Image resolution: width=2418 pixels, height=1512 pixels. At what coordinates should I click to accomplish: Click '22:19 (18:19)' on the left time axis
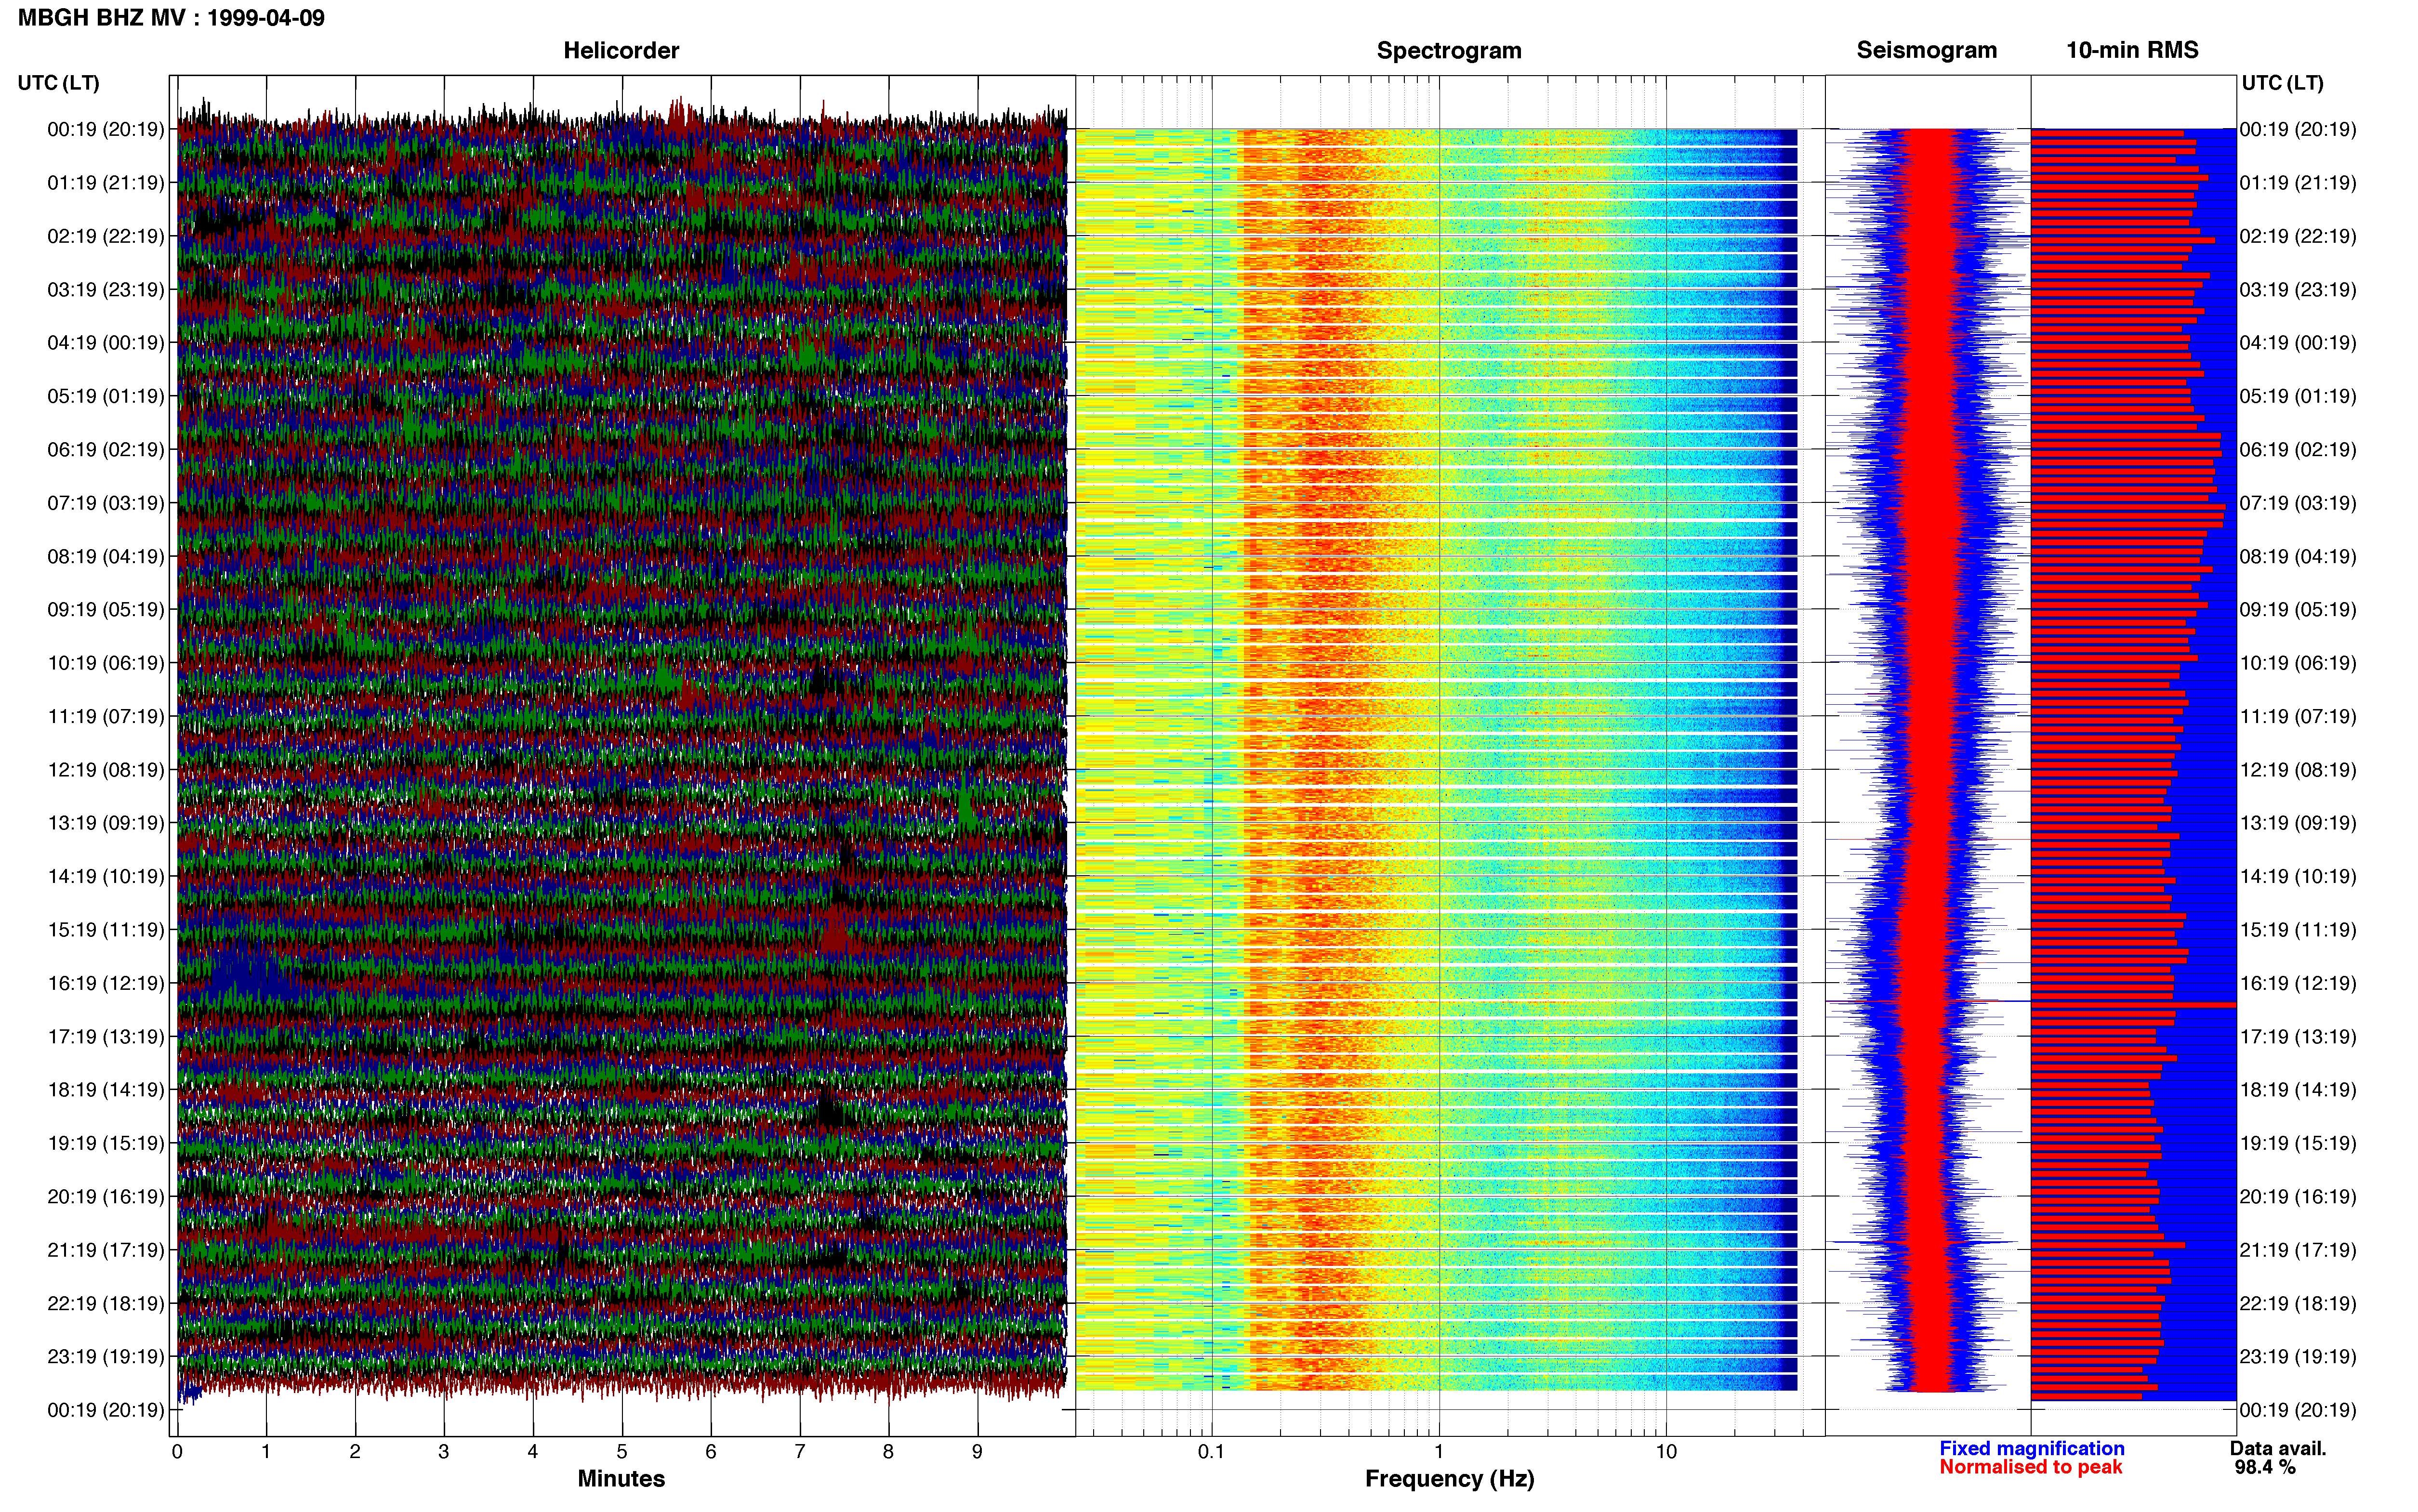tap(106, 1304)
